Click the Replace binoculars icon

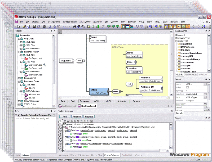click(83, 26)
